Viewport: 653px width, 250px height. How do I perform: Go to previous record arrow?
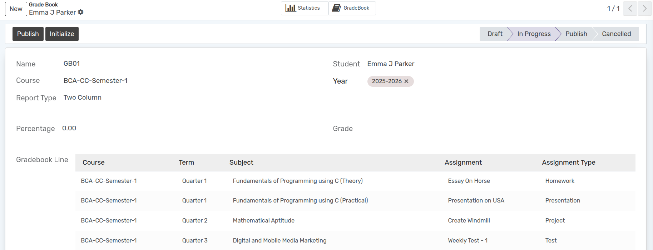tap(630, 9)
